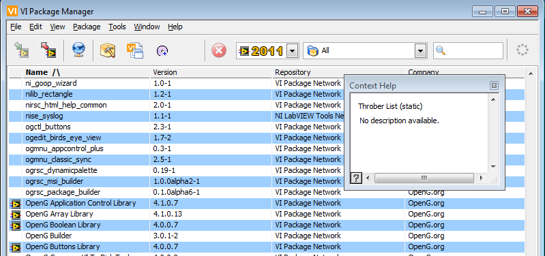Maximize the VI Package Manager window
The height and width of the screenshot is (256, 545).
pos(505,12)
